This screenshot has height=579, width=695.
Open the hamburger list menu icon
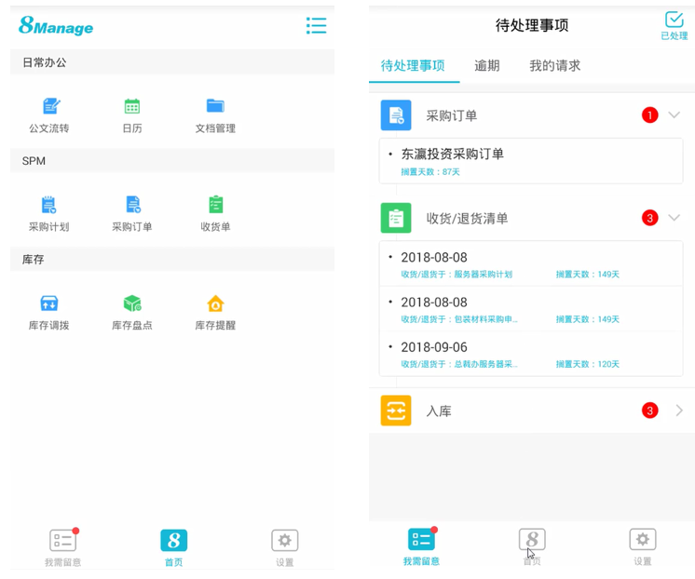317,26
